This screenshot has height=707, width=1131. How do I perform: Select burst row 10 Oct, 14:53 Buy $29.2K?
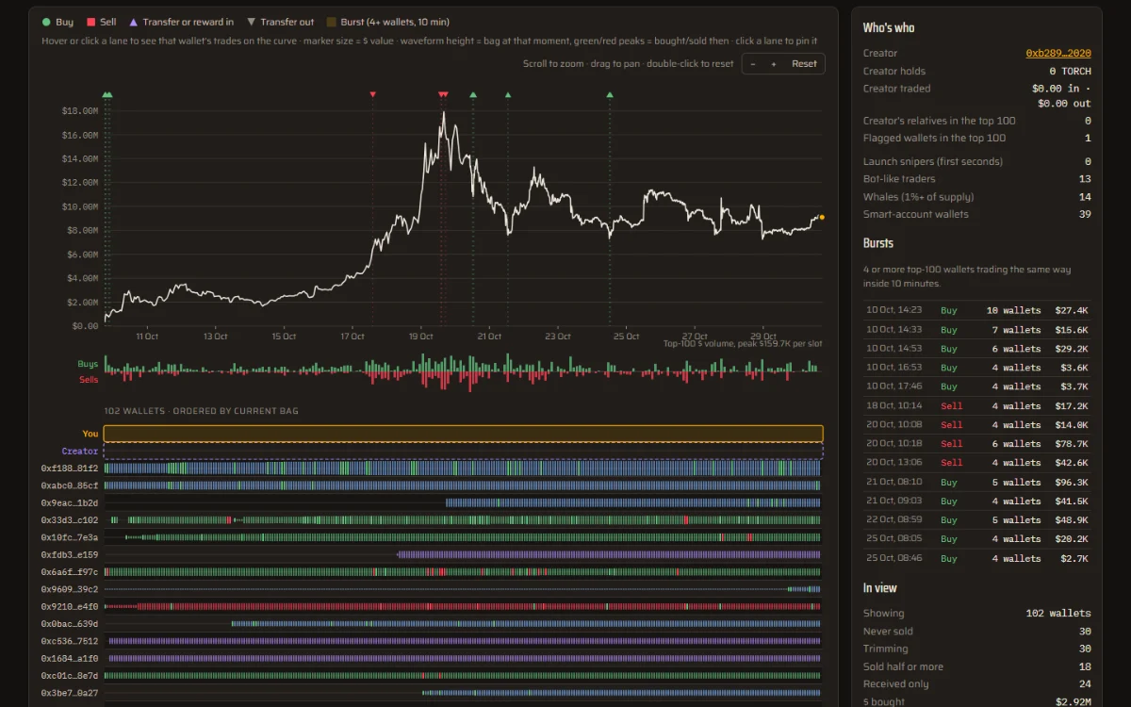pyautogui.click(x=976, y=349)
